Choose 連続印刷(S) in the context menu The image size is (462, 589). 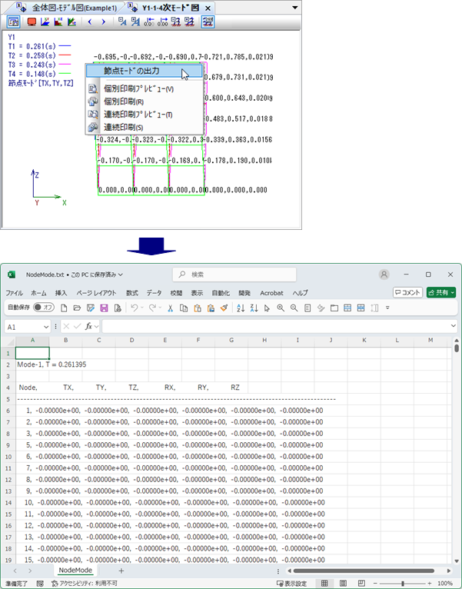(x=128, y=126)
